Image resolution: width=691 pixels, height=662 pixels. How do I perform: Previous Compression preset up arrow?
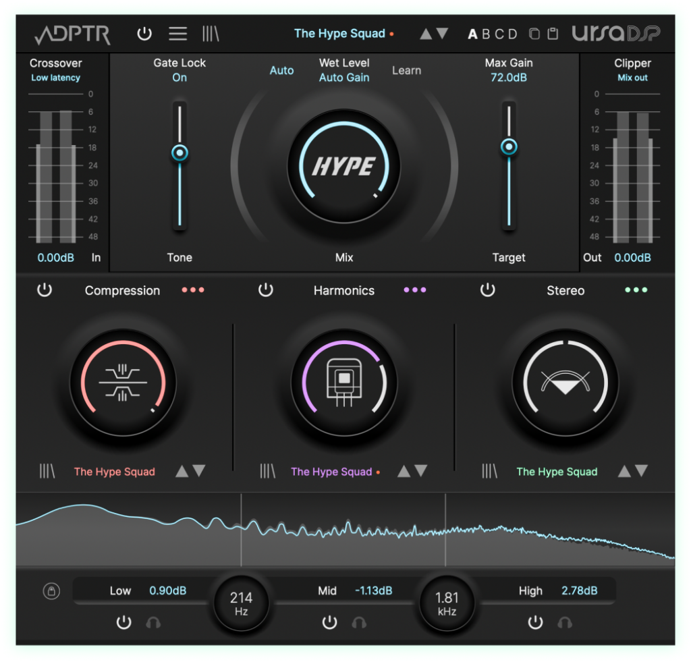click(x=182, y=471)
